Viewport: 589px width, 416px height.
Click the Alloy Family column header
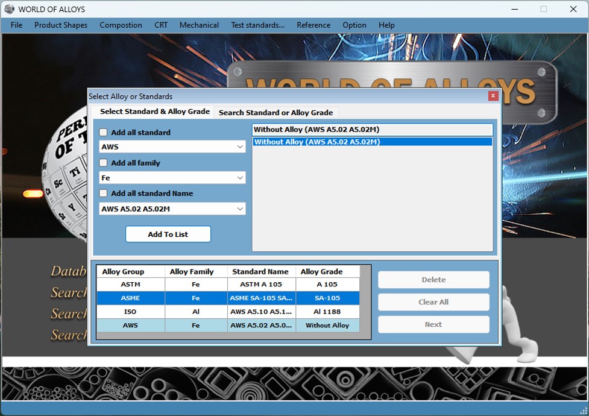pos(196,272)
